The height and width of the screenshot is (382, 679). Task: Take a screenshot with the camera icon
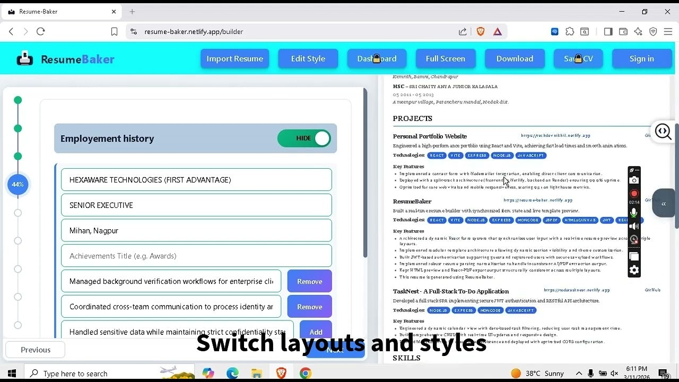[634, 180]
